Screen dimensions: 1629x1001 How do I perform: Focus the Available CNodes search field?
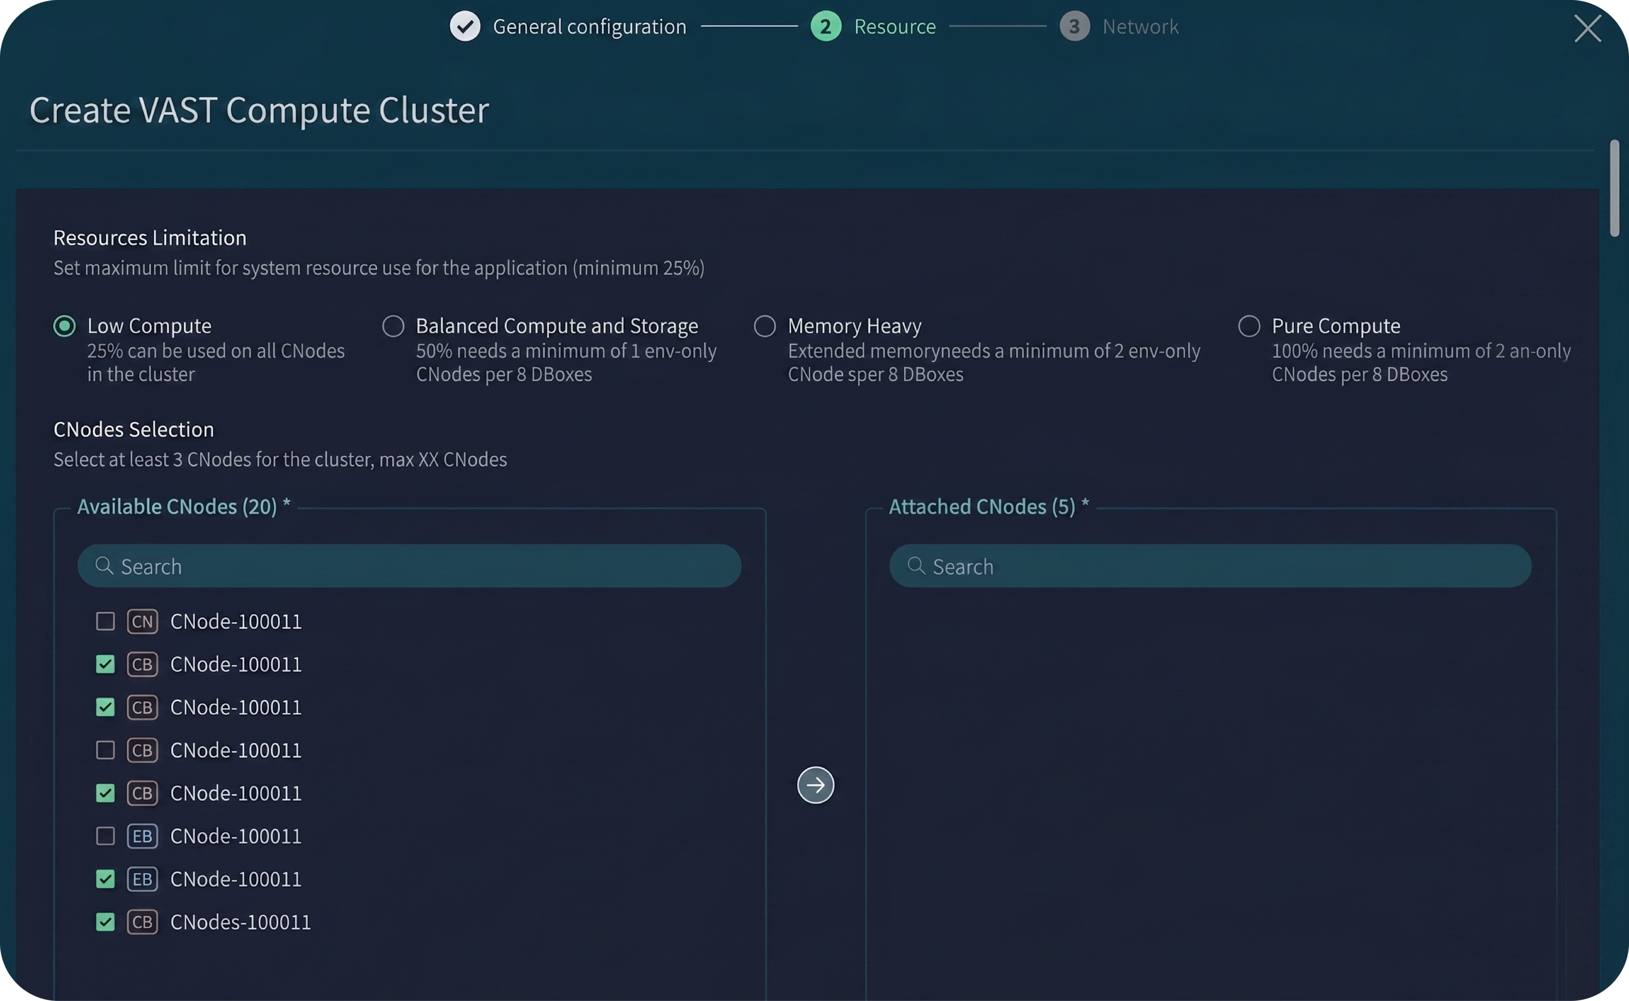[409, 566]
